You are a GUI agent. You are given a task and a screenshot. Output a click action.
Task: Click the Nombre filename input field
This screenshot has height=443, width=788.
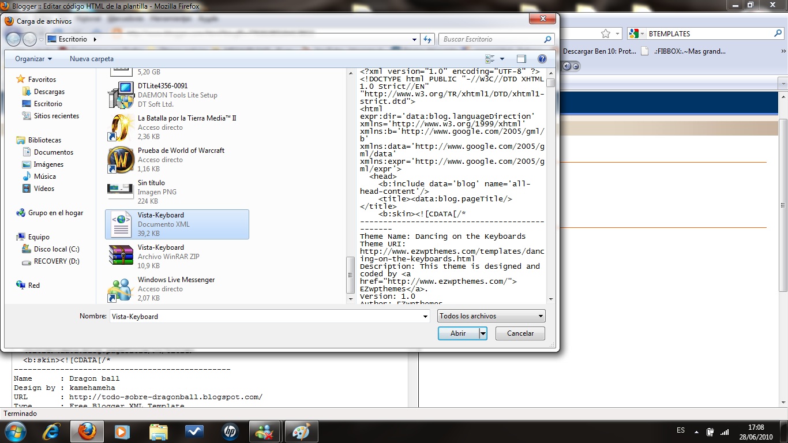click(265, 316)
